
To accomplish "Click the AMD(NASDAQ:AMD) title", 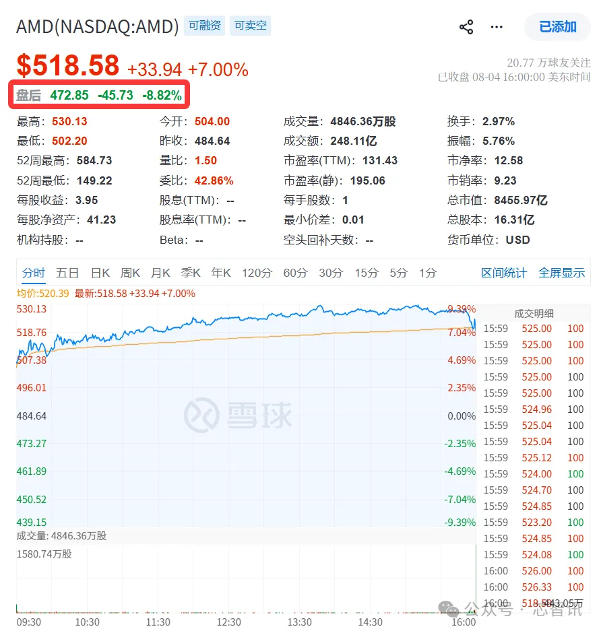I will (x=97, y=27).
